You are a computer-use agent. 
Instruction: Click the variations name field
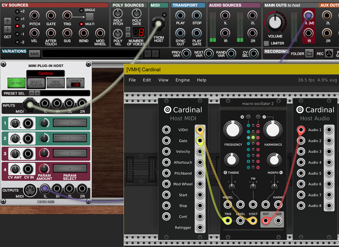pos(92,54)
